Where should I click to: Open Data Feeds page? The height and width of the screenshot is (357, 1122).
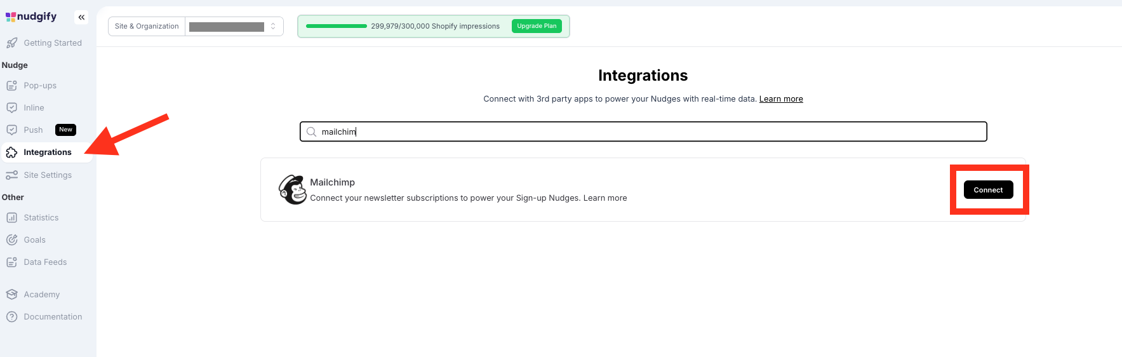pos(45,262)
